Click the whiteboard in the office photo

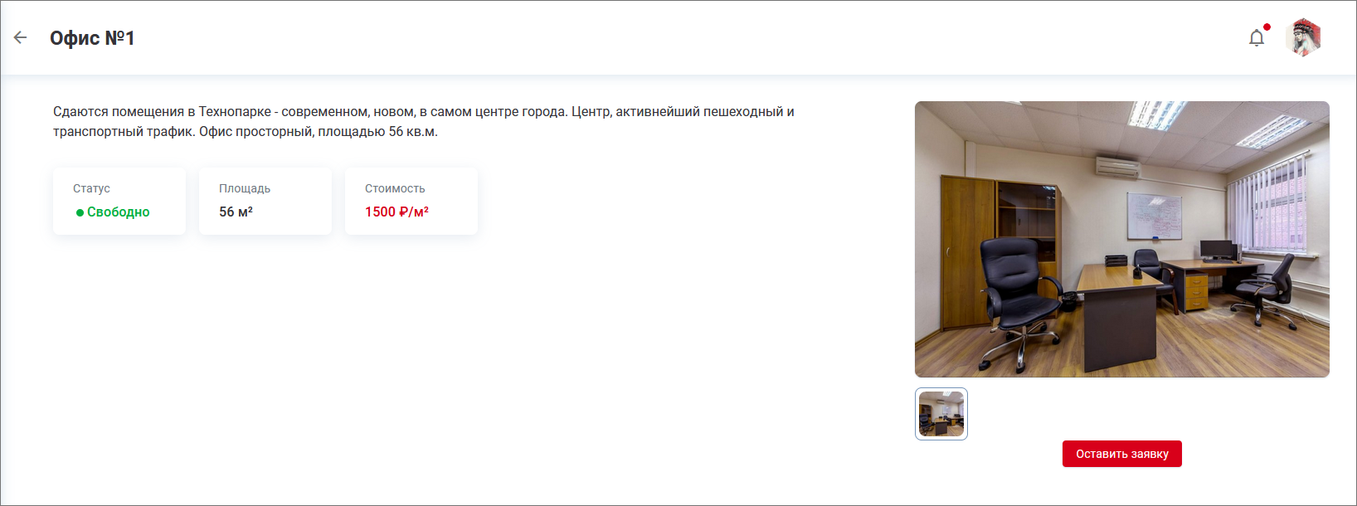click(x=1154, y=215)
